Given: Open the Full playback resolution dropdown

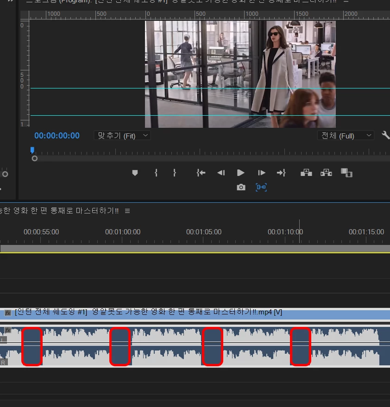Looking at the screenshot, I should point(346,136).
